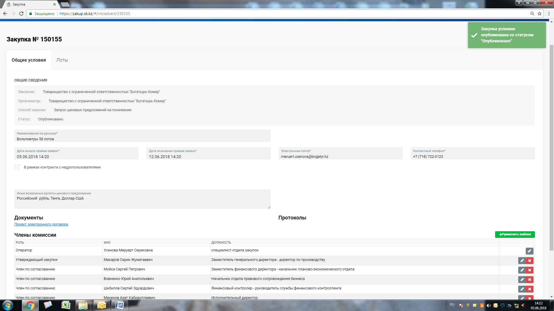Open the Java tray icon
The width and height of the screenshot is (554, 311).
(x=482, y=306)
